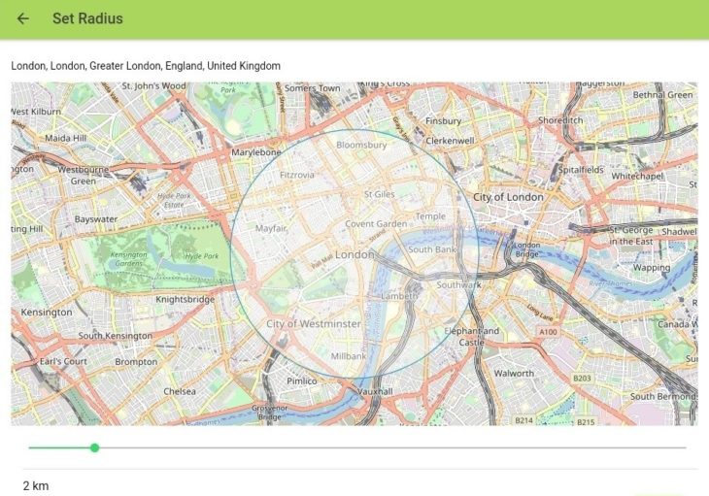Set radius to the slider track midpoint
This screenshot has width=709, height=496.
coord(357,447)
